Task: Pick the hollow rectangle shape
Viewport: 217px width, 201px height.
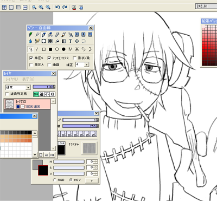Action: pos(43,49)
